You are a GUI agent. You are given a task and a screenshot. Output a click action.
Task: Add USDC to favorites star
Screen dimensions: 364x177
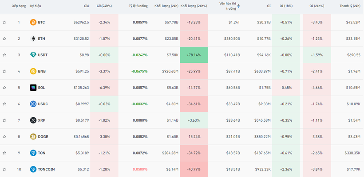tap(4, 104)
